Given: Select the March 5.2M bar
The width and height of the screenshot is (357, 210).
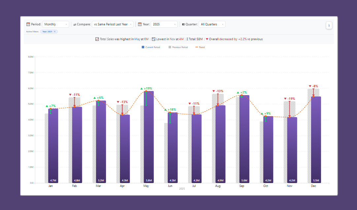Looking at the screenshot, I should tap(101, 142).
